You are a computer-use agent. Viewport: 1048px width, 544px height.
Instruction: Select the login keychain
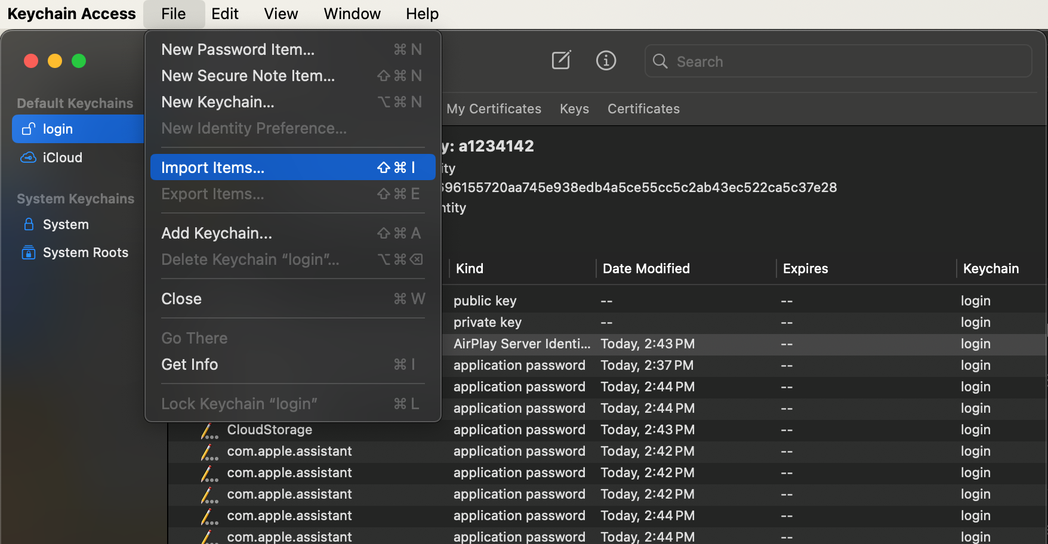[x=78, y=129]
